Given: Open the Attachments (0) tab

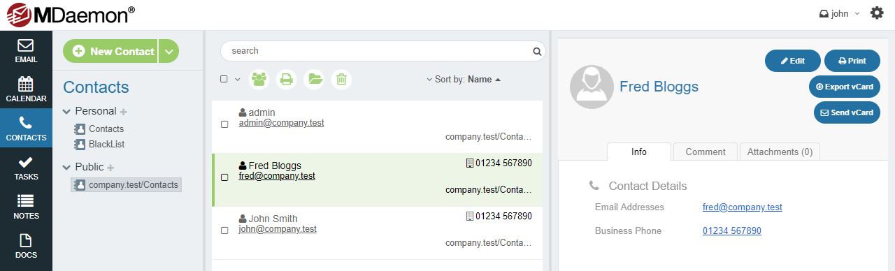Looking at the screenshot, I should pos(780,152).
